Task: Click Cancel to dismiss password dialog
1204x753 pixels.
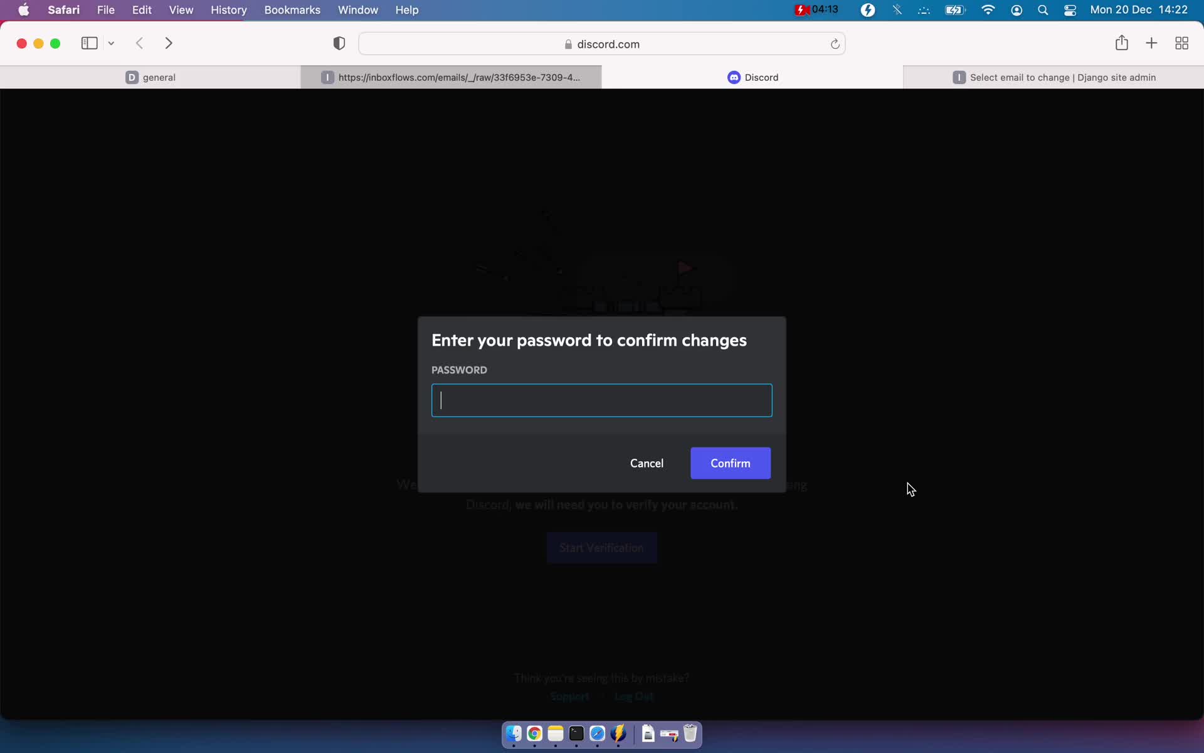Action: point(647,462)
